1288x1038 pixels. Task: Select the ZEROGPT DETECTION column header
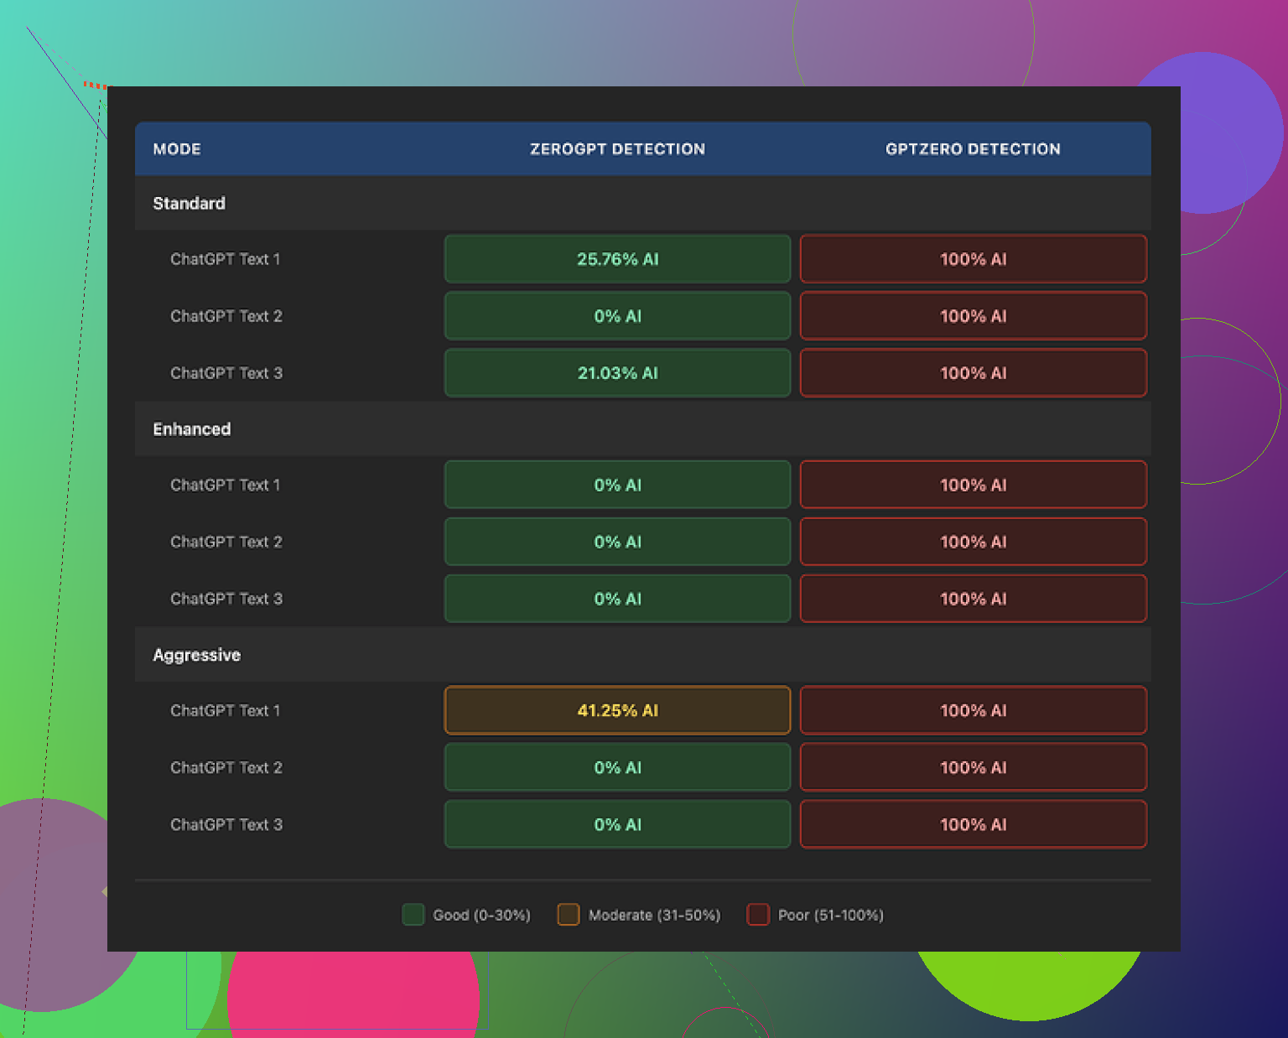point(617,149)
